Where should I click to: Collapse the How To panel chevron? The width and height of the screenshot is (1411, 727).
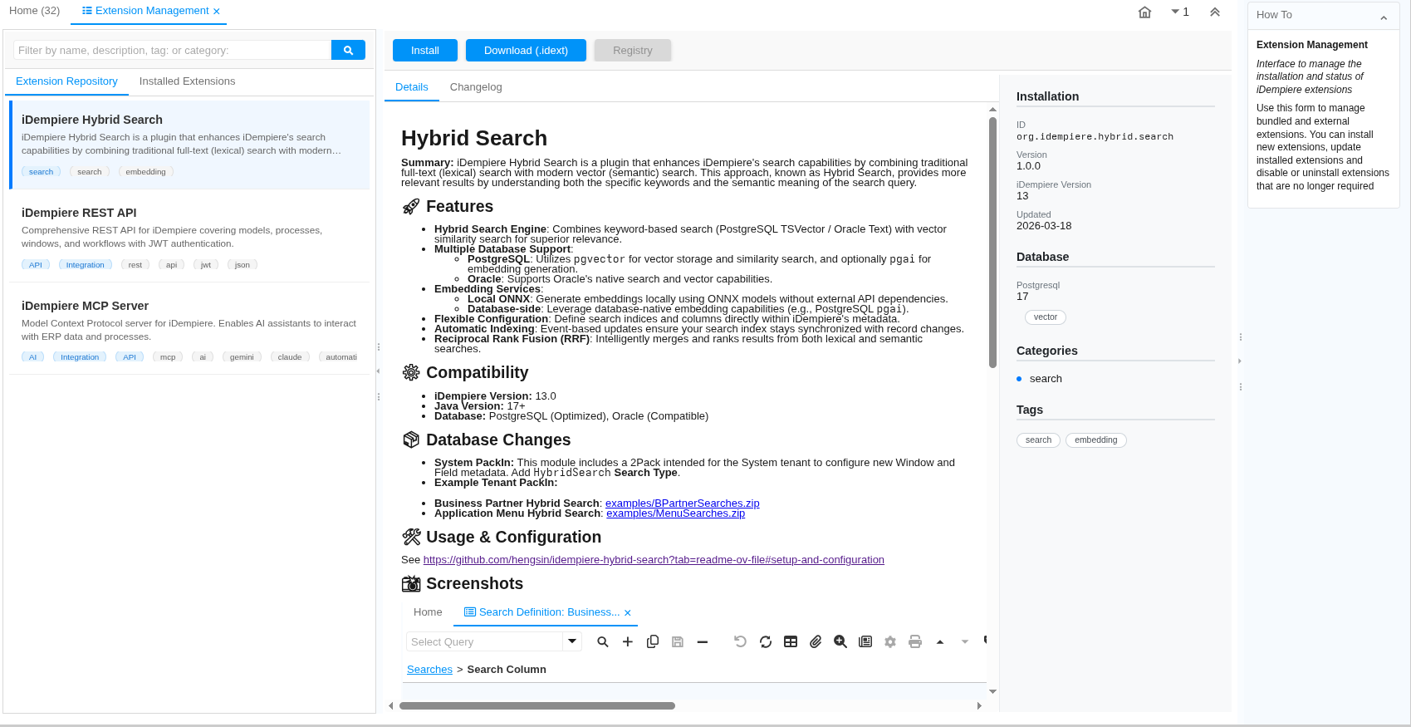pos(1384,17)
